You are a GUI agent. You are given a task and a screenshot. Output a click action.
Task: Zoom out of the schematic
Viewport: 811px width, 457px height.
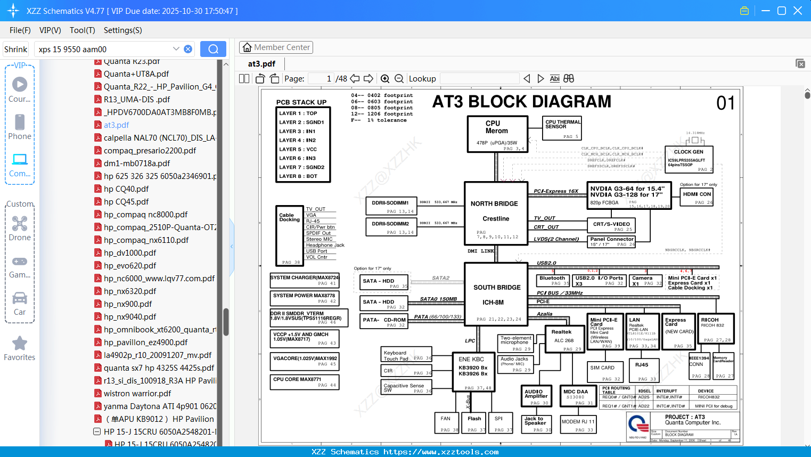coord(399,78)
